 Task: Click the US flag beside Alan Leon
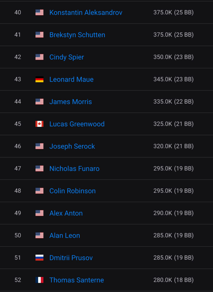click(x=39, y=236)
